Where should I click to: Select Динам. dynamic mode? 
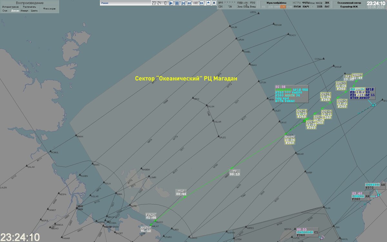point(15,11)
